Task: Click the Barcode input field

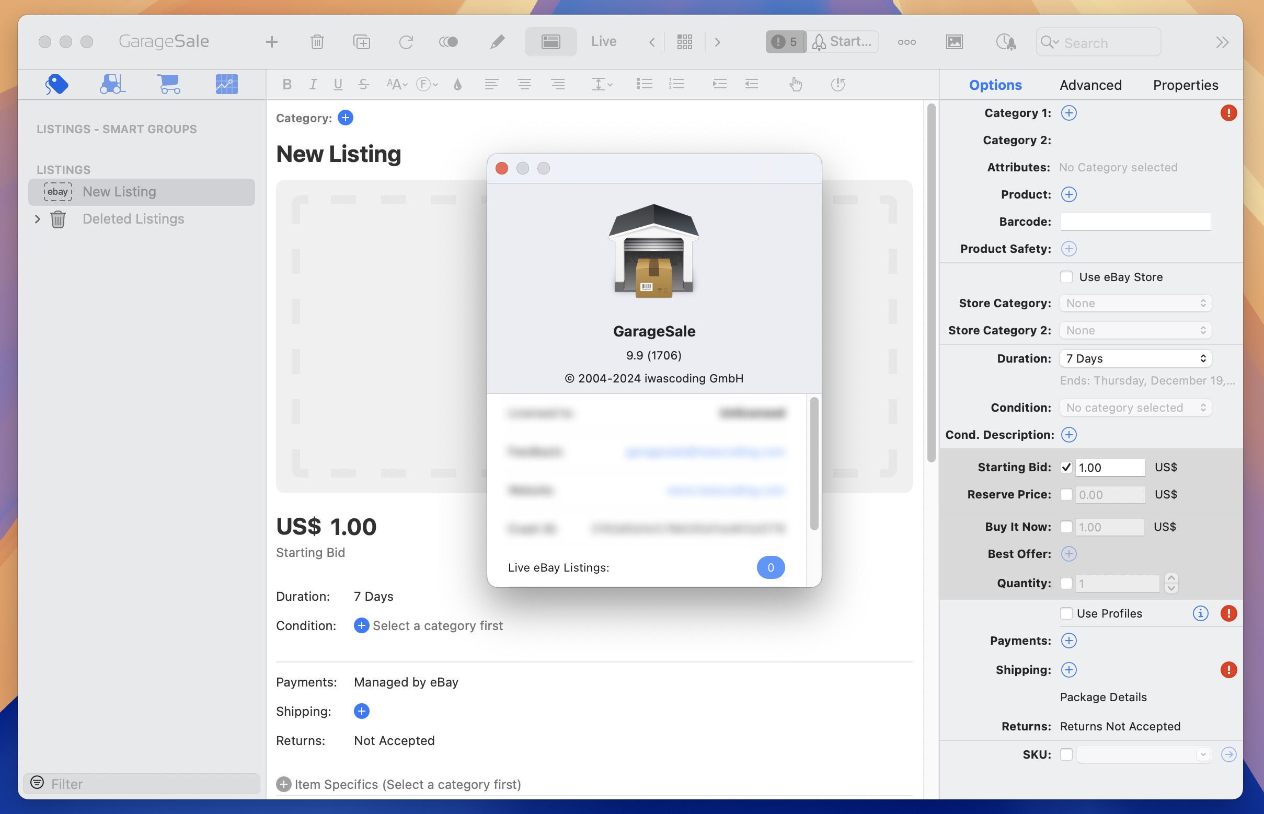Action: click(x=1136, y=221)
